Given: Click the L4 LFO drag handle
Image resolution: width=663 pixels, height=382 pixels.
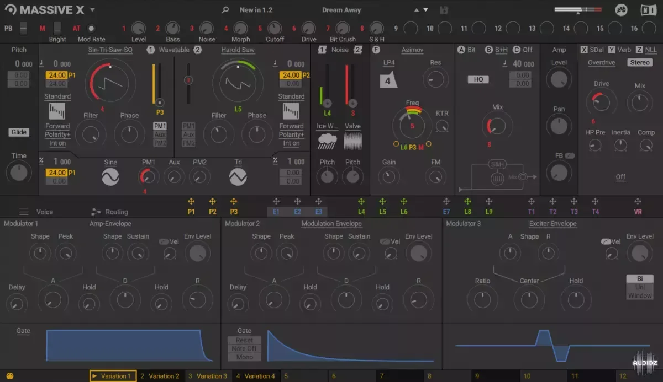Looking at the screenshot, I should 361,202.
